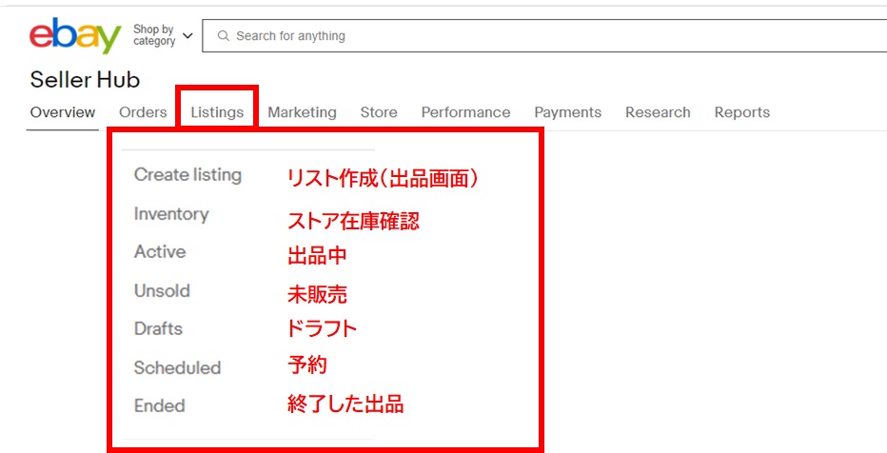The width and height of the screenshot is (887, 453).
Task: Open Active listings from the menu
Action: click(160, 252)
